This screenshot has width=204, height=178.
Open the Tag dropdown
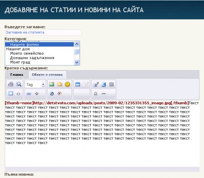click(35, 84)
